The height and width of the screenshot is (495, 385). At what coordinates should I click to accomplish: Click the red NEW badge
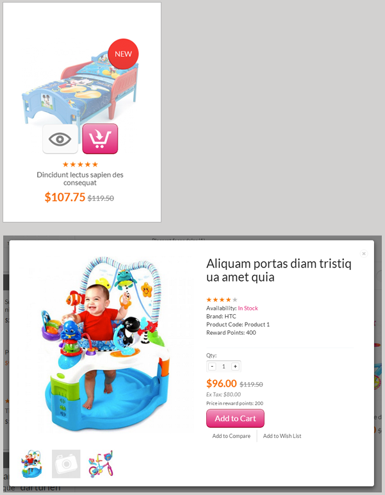[123, 54]
